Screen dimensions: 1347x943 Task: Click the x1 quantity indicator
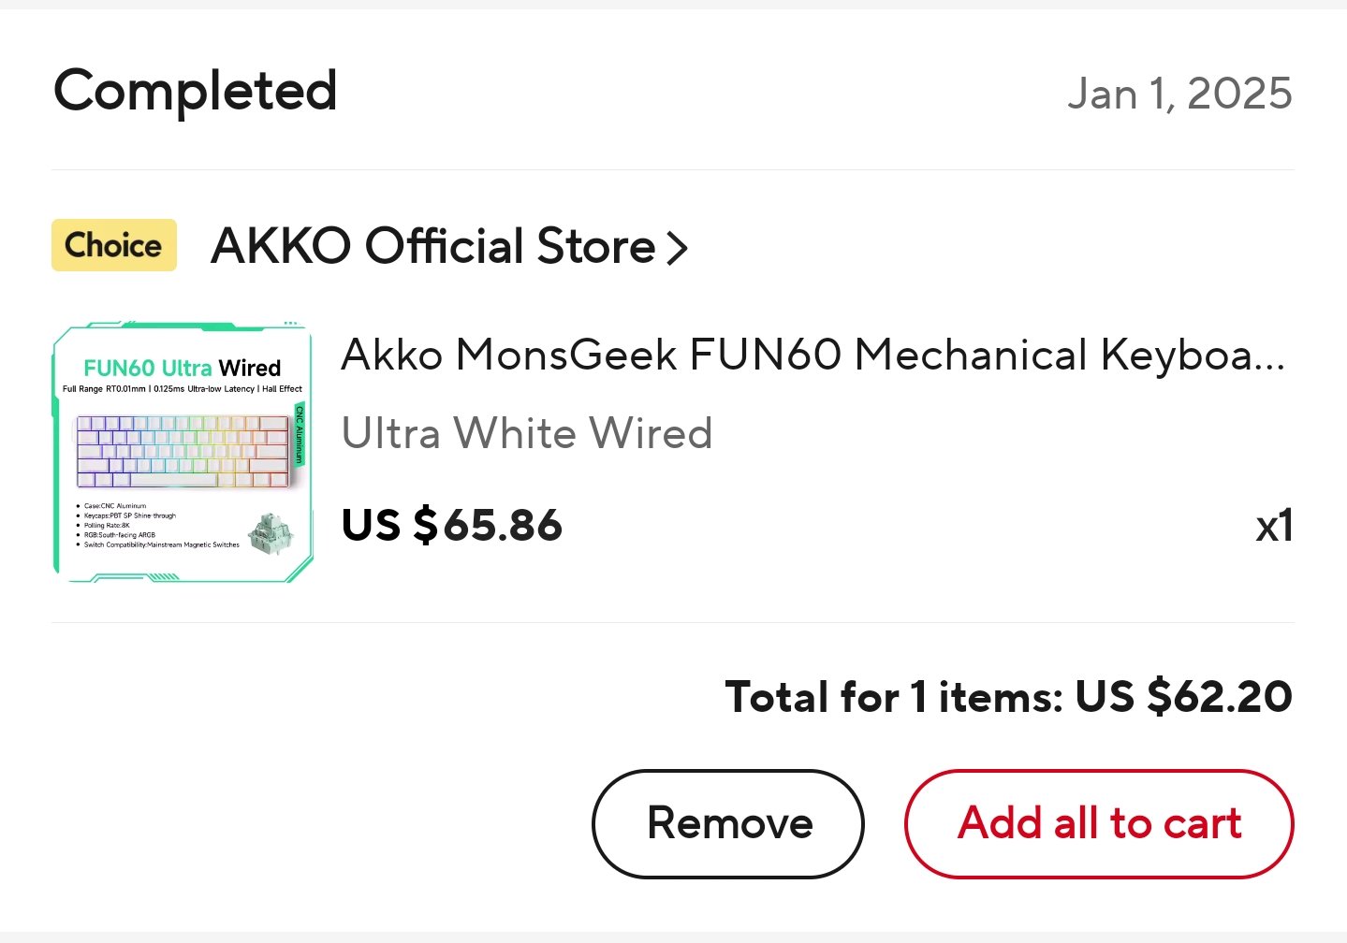point(1274,526)
